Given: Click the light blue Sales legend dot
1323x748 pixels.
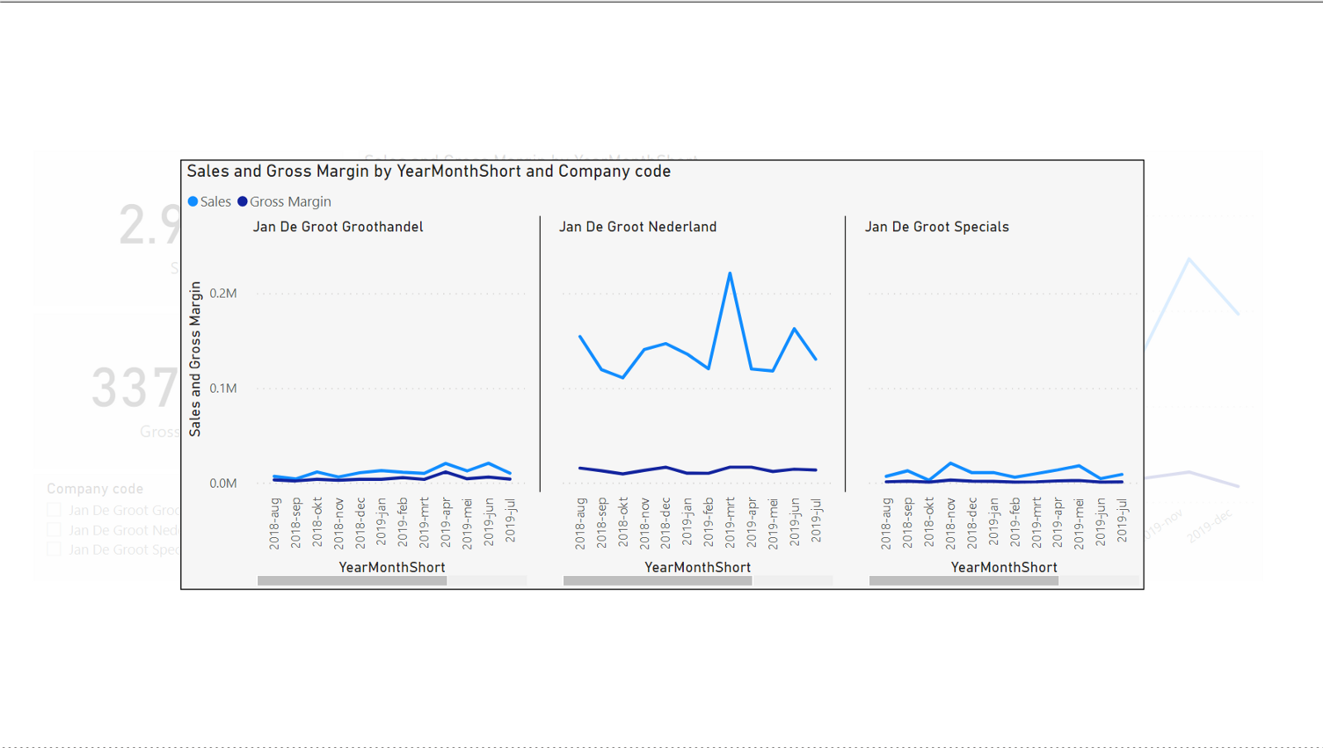Looking at the screenshot, I should click(x=193, y=202).
